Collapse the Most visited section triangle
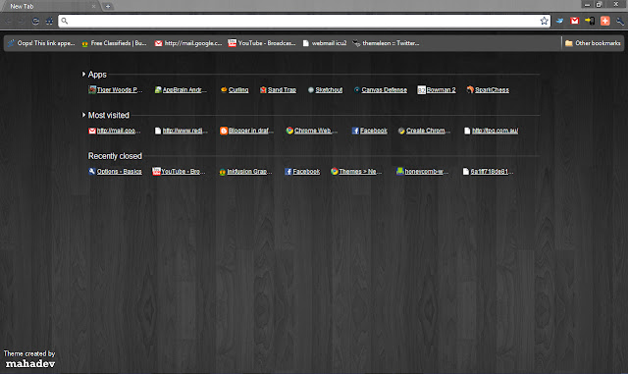The image size is (628, 374). (83, 115)
